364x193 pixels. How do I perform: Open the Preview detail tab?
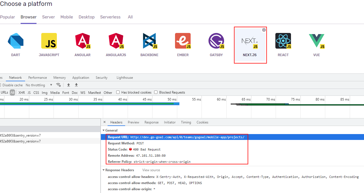point(134,122)
